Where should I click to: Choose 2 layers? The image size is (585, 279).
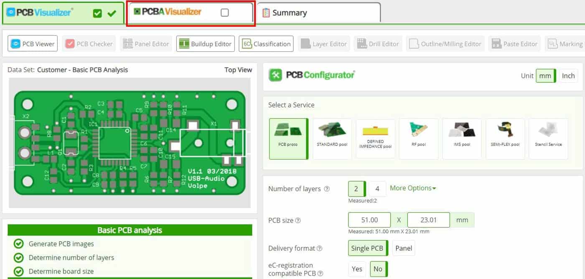(357, 189)
